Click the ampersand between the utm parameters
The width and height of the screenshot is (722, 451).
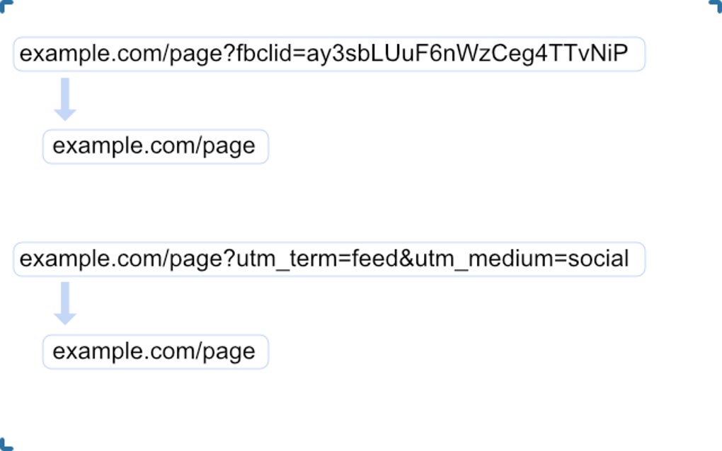pos(406,259)
